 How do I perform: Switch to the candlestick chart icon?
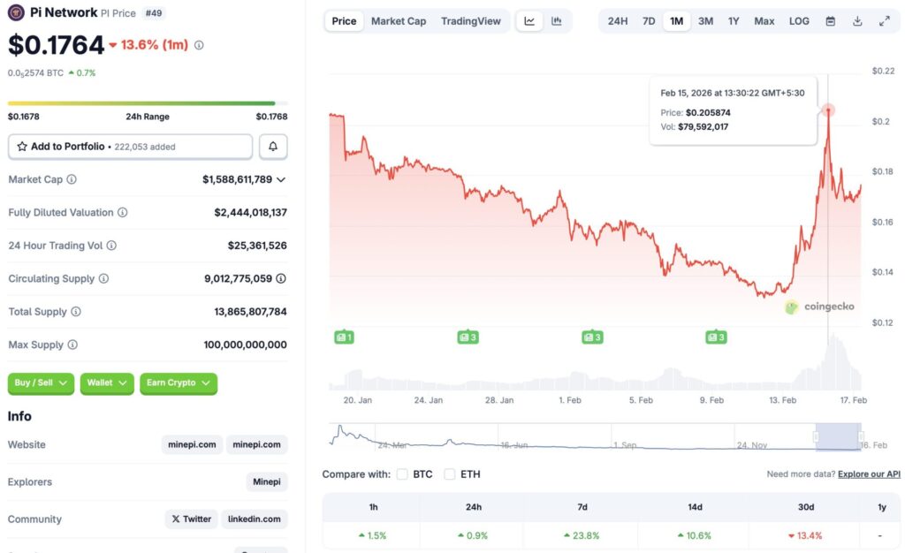coord(557,20)
